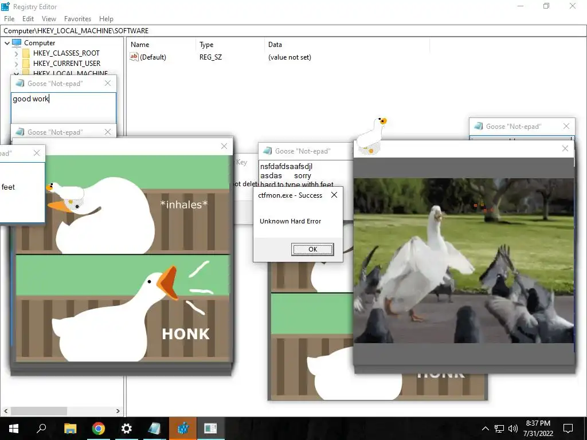Select the Computer root icon in the tree

coord(17,43)
